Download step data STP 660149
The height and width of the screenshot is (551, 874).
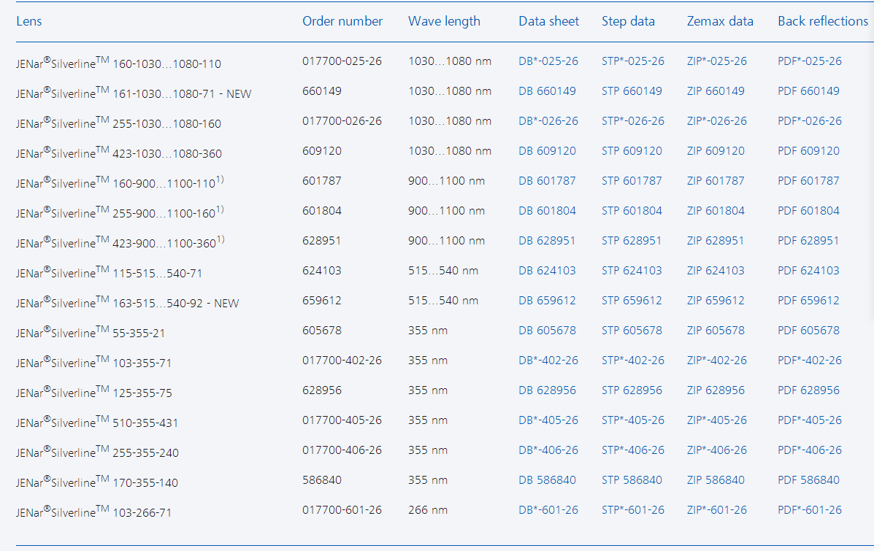[x=632, y=91]
